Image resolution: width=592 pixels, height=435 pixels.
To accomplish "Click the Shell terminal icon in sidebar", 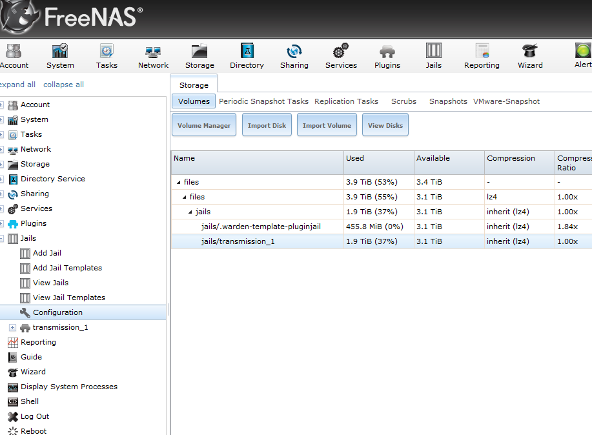I will [13, 402].
